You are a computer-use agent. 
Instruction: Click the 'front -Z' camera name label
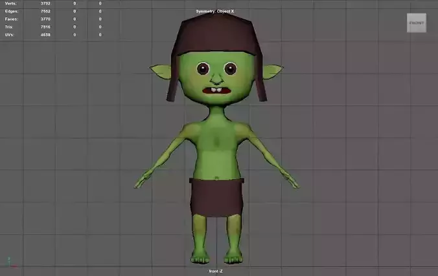(216, 271)
